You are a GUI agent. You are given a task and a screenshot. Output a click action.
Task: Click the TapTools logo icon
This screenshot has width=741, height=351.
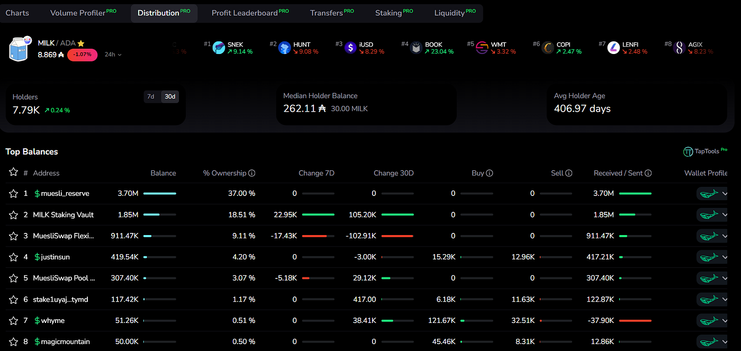[688, 152]
